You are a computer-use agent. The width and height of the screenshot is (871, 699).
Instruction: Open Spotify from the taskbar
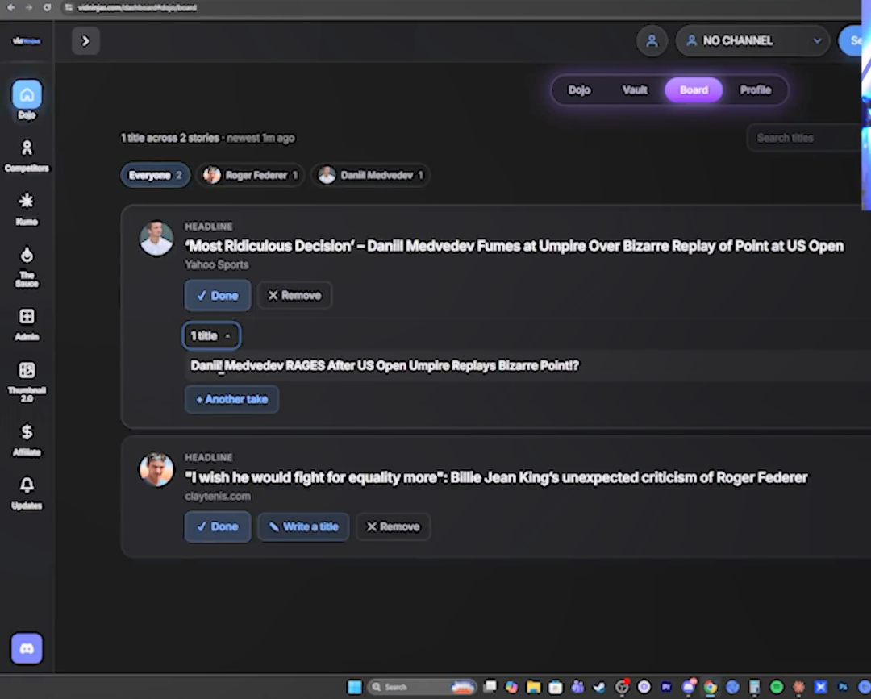(x=777, y=687)
